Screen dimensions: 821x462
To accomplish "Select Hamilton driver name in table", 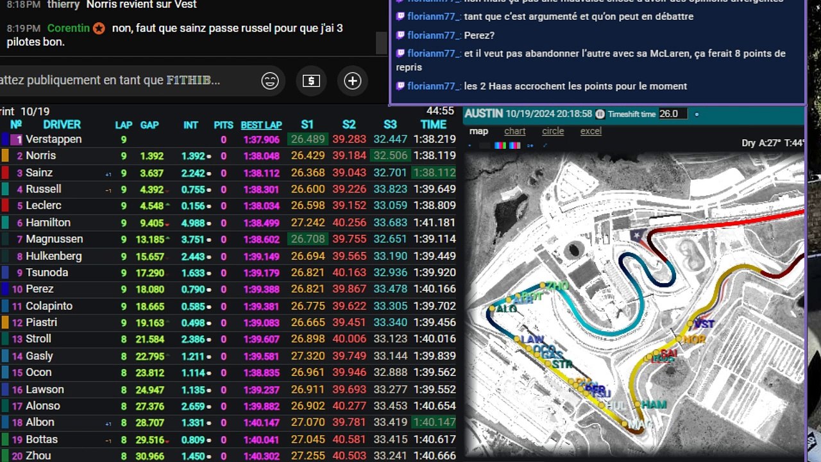I will [48, 223].
